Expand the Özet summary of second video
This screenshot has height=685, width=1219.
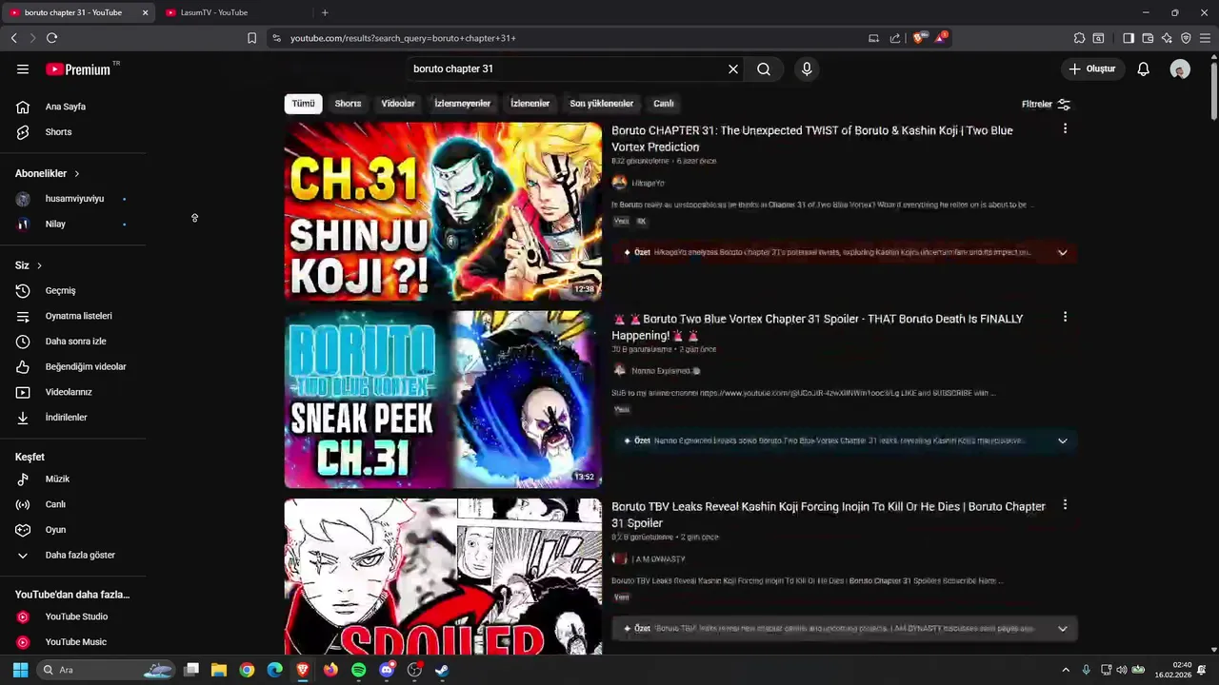pos(1062,440)
